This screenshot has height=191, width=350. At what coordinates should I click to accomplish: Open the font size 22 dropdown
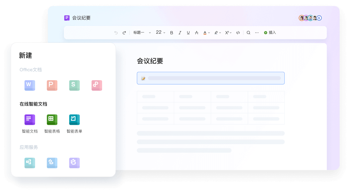tap(160, 32)
